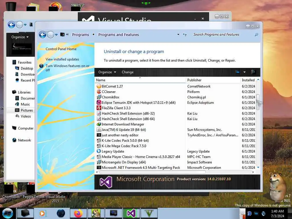Viewport: 292px width, 219px height.
Task: Open recent pages dropdown beside forward button
Action: pyautogui.click(x=56, y=35)
